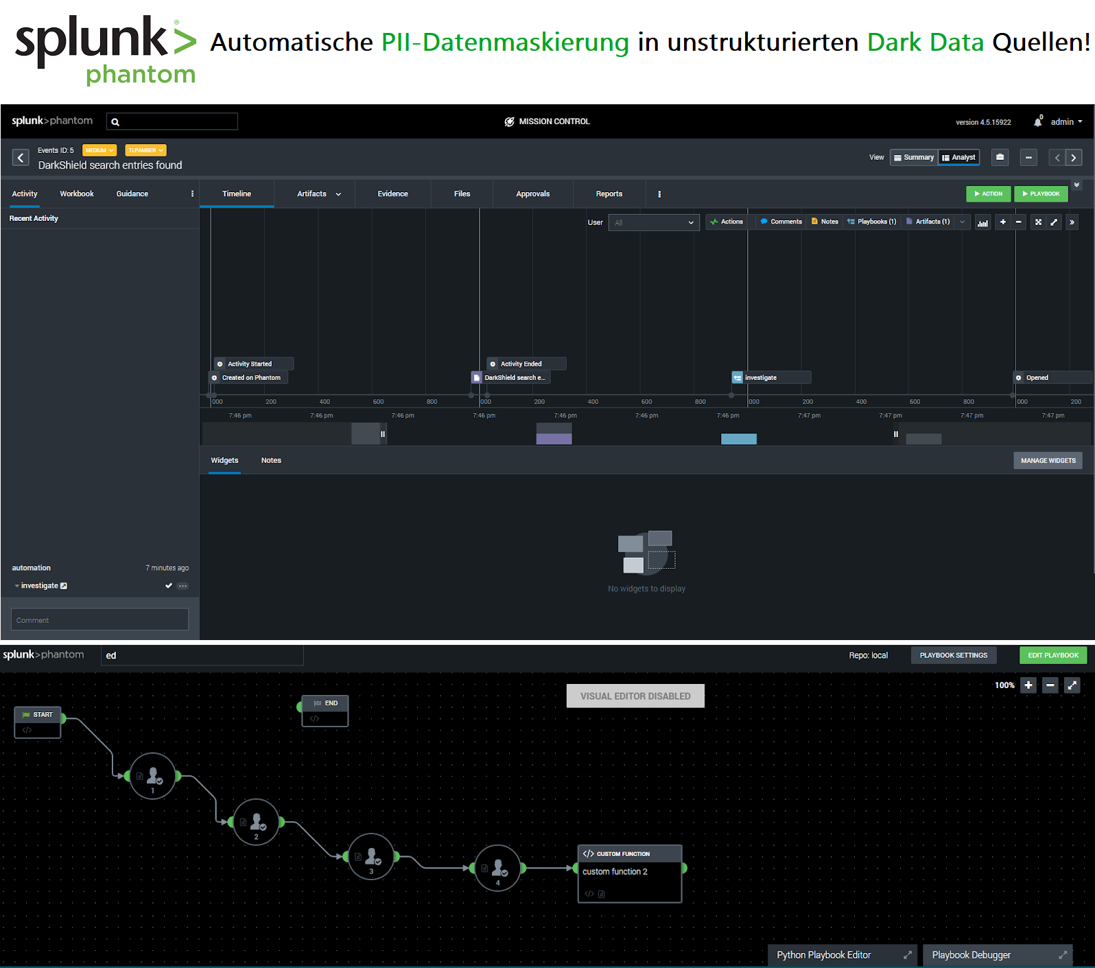Switch to the Notes tab beside Widgets
The image size is (1095, 968).
pyautogui.click(x=271, y=460)
